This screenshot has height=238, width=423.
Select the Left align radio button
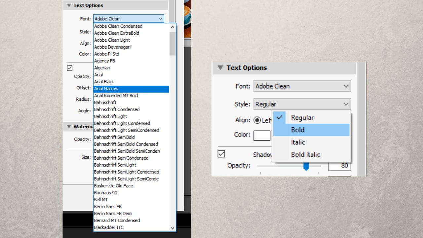click(x=257, y=120)
